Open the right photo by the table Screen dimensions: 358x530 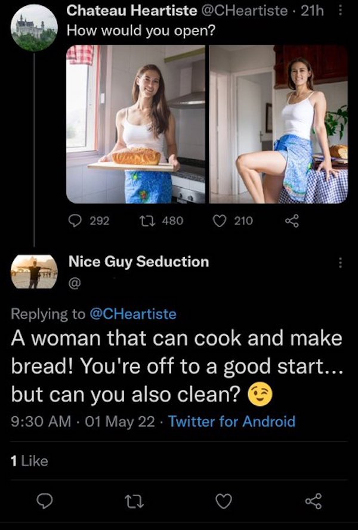(278, 125)
